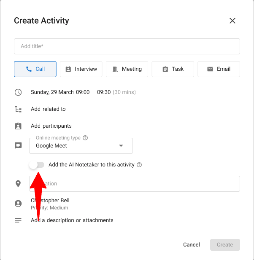Screen dimensions: 254x260
Task: Click the online meeting video chat icon
Action: tap(18, 145)
